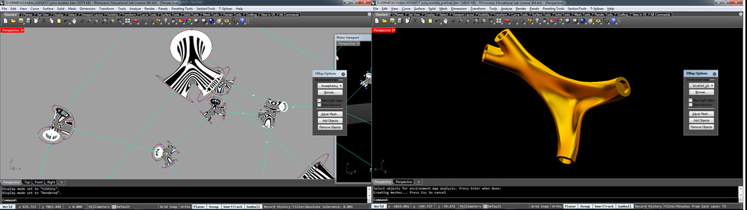747x210 pixels.
Task: Toggle Show isocurve checkbox in left EMap Options
Action: [319, 104]
